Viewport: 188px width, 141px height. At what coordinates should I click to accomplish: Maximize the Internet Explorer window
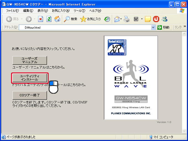point(177,4)
